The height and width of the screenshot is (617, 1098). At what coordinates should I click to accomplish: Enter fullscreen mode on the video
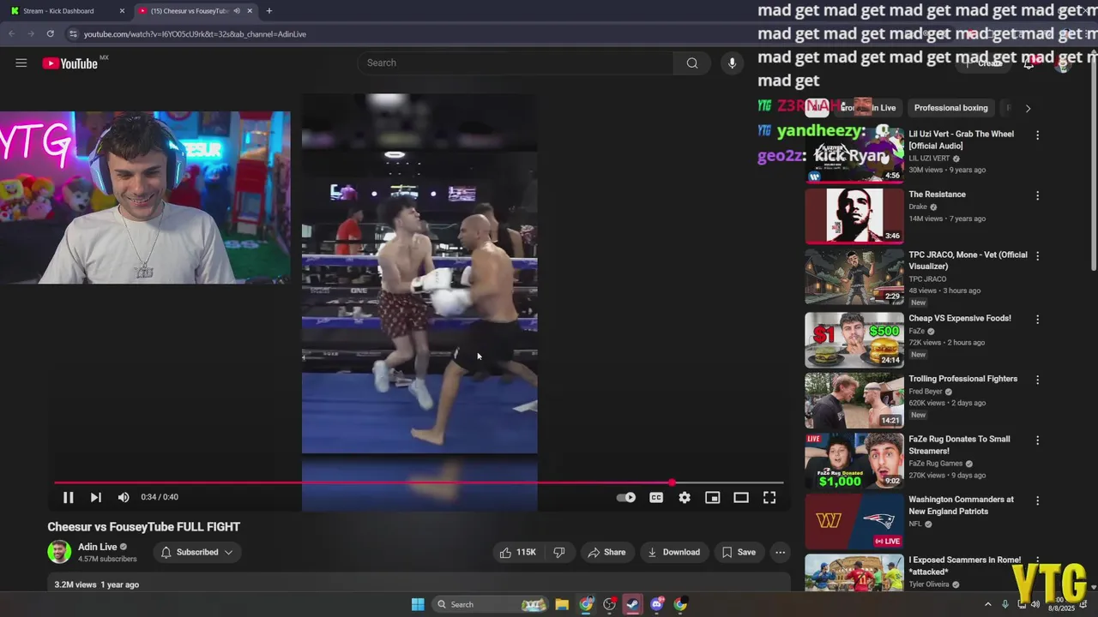coord(769,497)
